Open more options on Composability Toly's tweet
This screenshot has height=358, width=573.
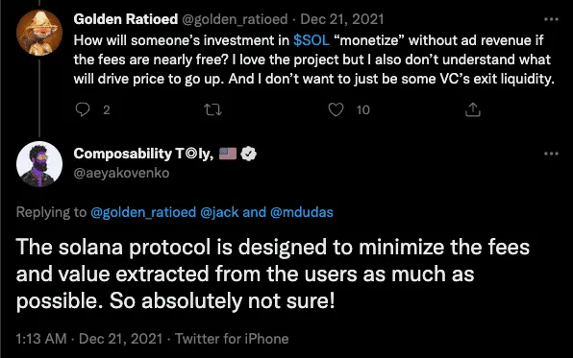click(551, 154)
